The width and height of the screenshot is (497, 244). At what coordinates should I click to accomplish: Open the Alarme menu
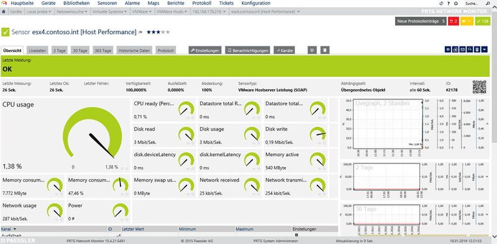(x=132, y=4)
